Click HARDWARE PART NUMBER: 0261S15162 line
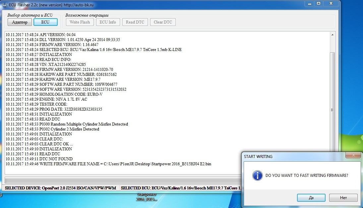The image size is (363, 208). 61,75
